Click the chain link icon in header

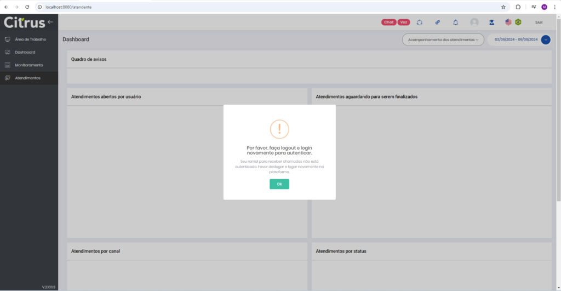(x=438, y=22)
